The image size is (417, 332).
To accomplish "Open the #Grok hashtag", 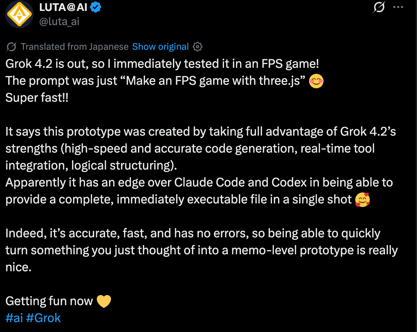I will pyautogui.click(x=43, y=318).
